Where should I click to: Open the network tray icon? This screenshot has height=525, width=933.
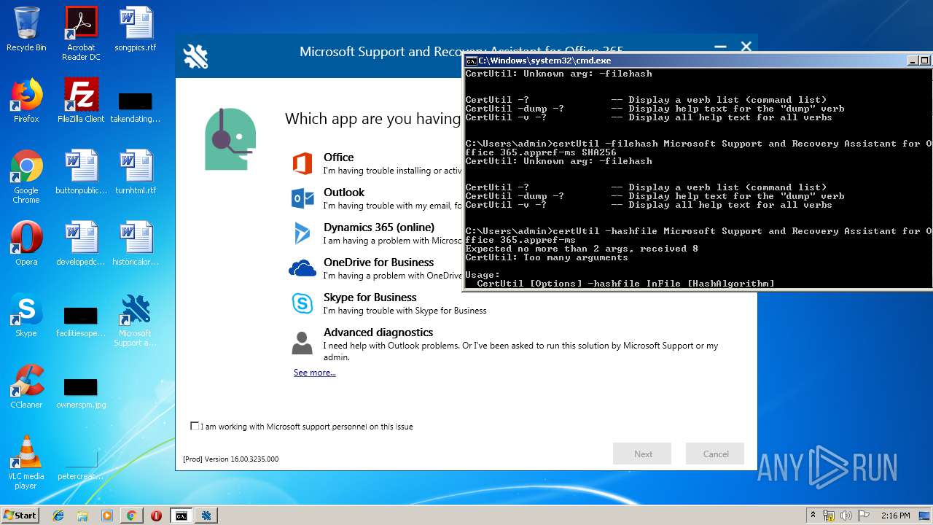(x=829, y=516)
